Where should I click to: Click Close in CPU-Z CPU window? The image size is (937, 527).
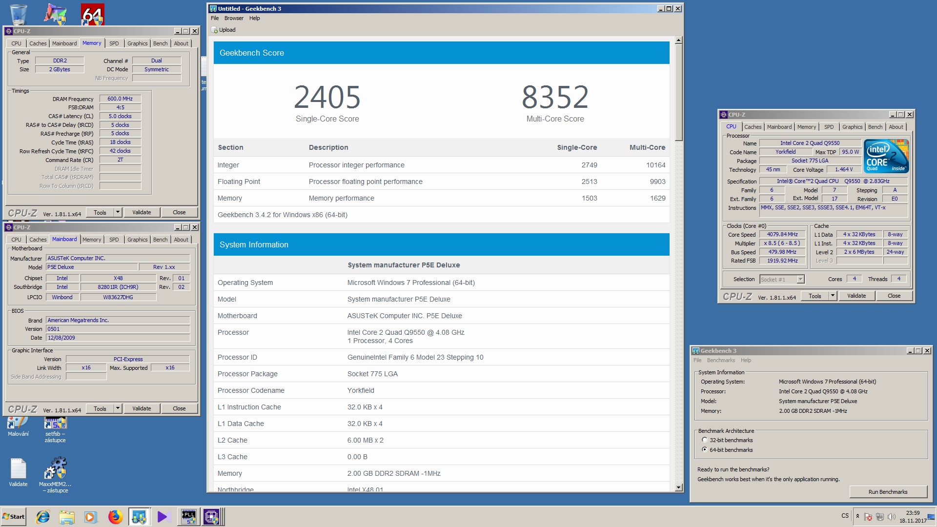(x=894, y=296)
